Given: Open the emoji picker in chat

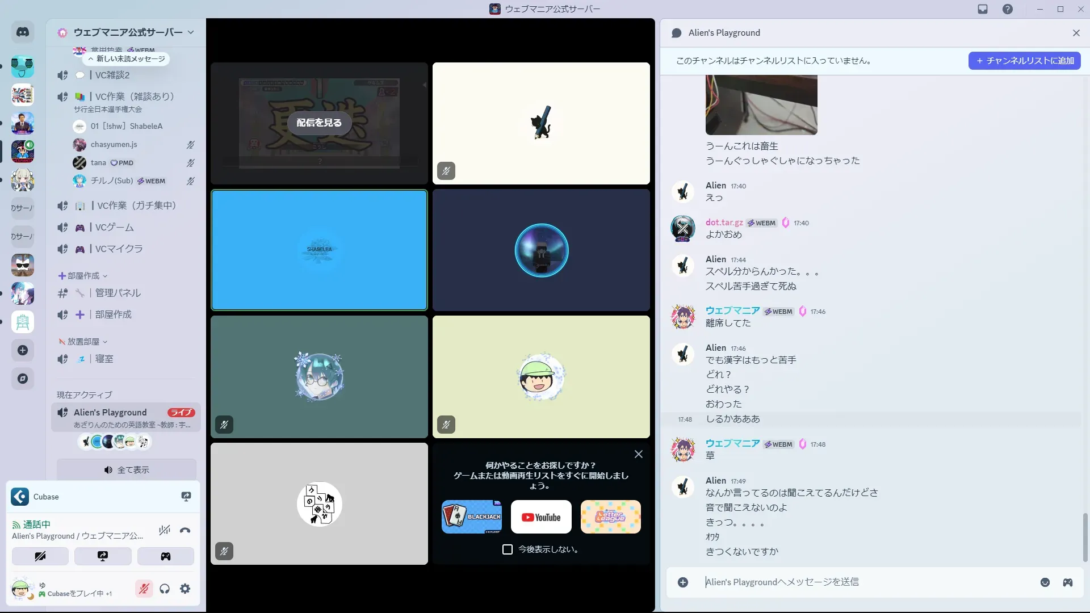Looking at the screenshot, I should click(1045, 582).
